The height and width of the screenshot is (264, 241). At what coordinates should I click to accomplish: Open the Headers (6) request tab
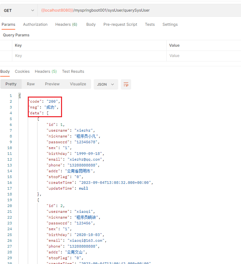[x=66, y=24]
